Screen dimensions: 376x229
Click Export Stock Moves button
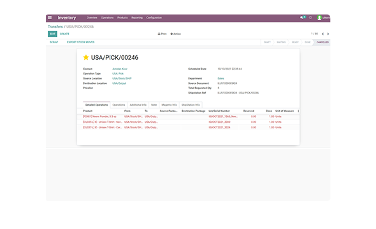coord(80,42)
